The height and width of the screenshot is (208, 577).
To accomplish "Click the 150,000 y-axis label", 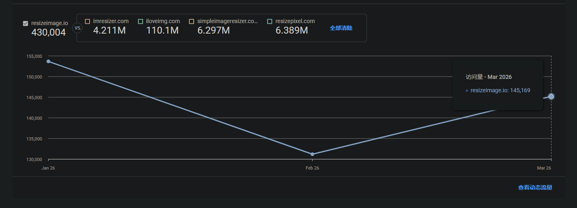I will pyautogui.click(x=34, y=77).
